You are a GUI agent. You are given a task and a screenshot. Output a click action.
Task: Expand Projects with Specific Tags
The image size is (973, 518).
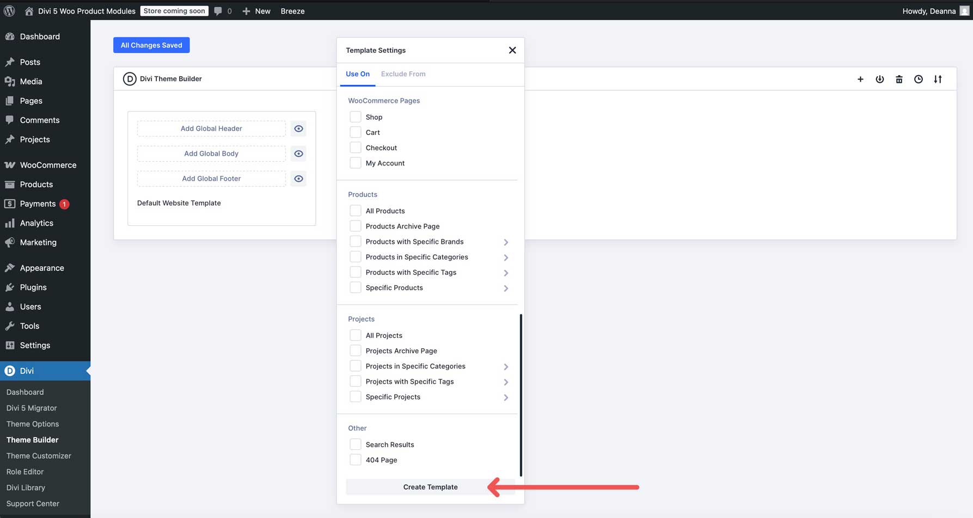click(x=506, y=381)
